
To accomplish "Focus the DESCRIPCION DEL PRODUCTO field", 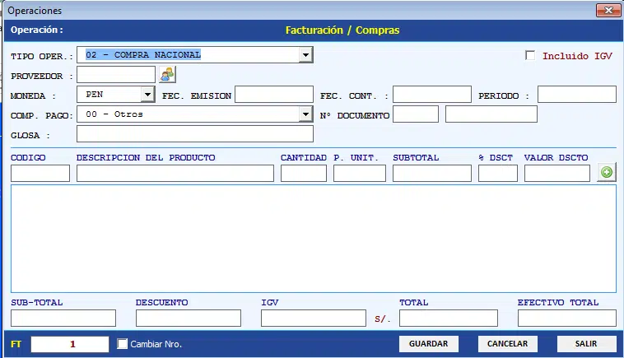I will point(175,173).
